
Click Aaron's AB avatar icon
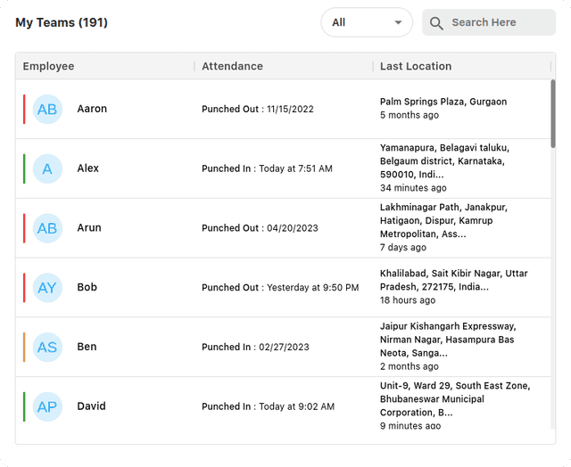(47, 109)
